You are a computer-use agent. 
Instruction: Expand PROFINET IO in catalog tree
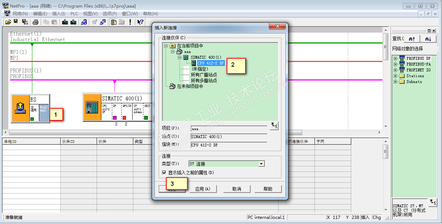point(396,70)
